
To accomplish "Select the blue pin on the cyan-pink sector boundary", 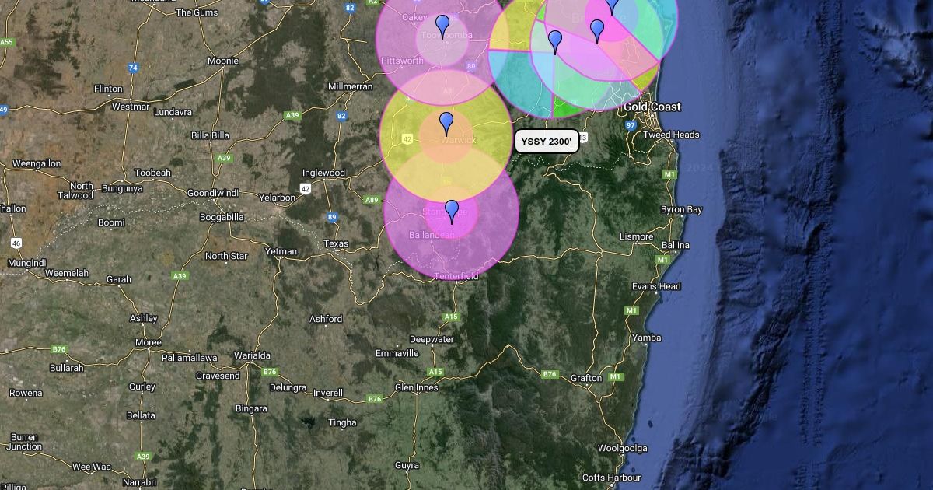I will click(555, 42).
